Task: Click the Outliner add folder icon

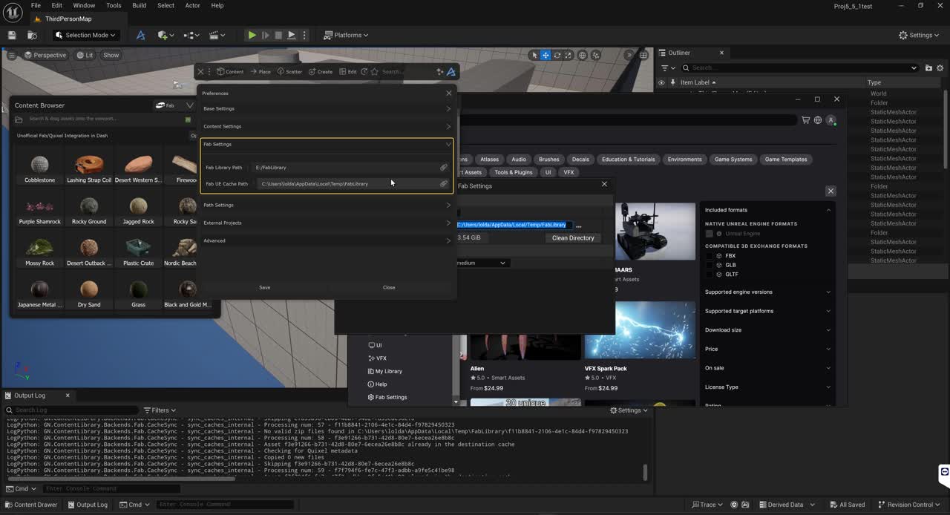Action: [928, 68]
